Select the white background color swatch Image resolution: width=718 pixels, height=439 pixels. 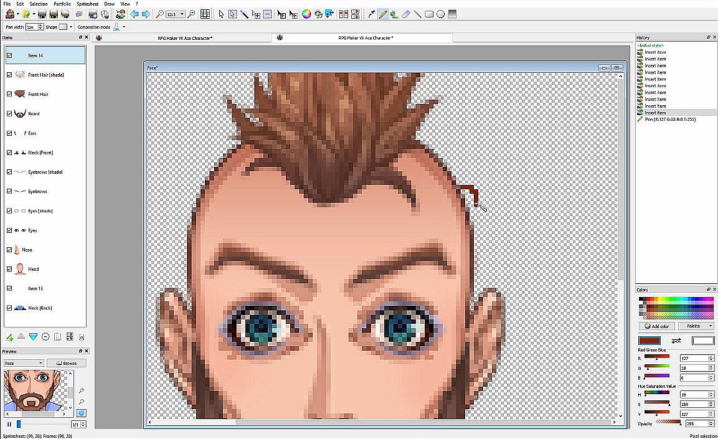pyautogui.click(x=703, y=341)
